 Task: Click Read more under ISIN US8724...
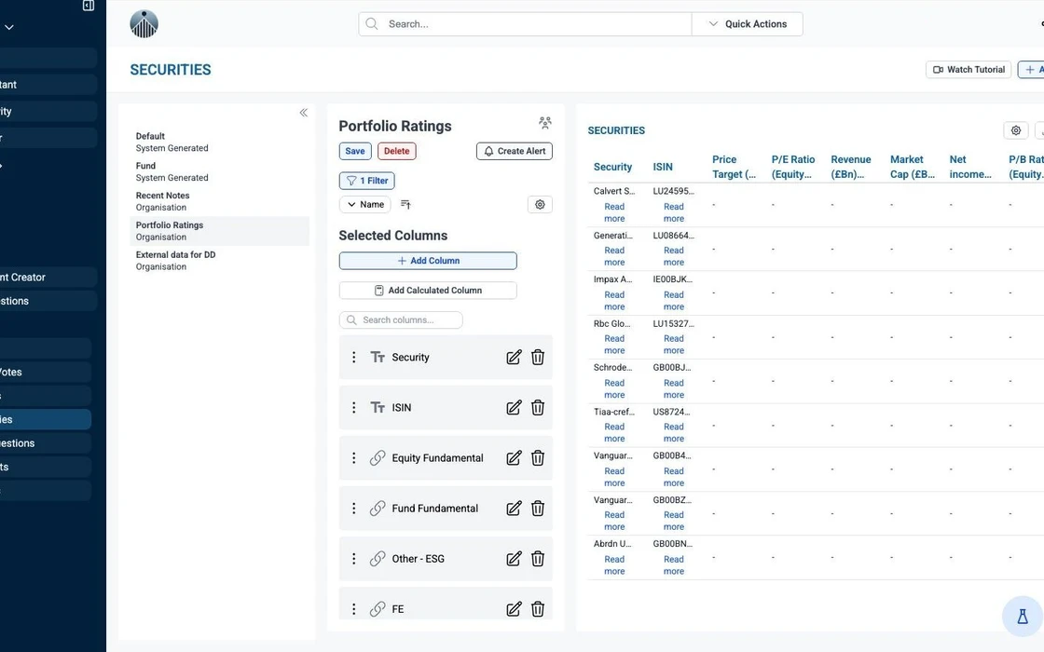pyautogui.click(x=674, y=433)
